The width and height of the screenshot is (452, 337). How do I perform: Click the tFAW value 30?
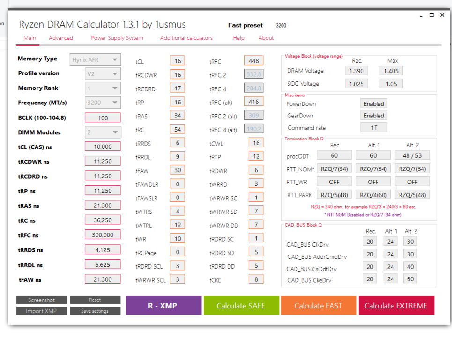coord(178,170)
